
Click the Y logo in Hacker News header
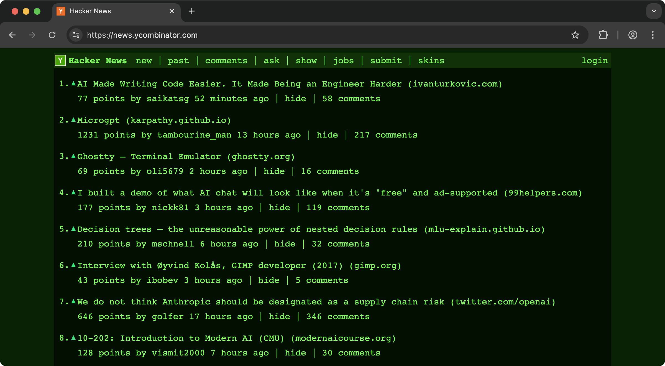pos(60,60)
